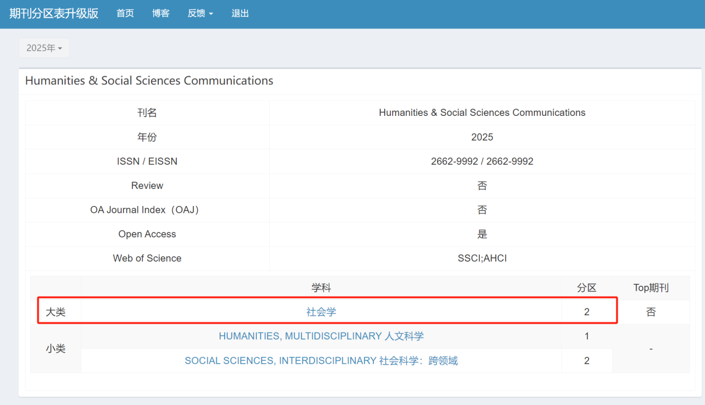The height and width of the screenshot is (405, 705).
Task: Open SOCIAL SCIENCES, INTERDISCIPLINARY 社会科学：跨领域 link
Action: click(x=321, y=360)
